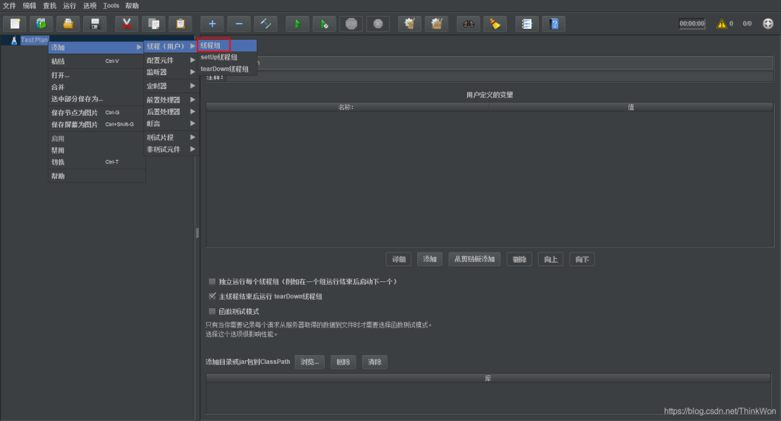Click the 向上 button
The image size is (781, 421).
[x=550, y=259]
